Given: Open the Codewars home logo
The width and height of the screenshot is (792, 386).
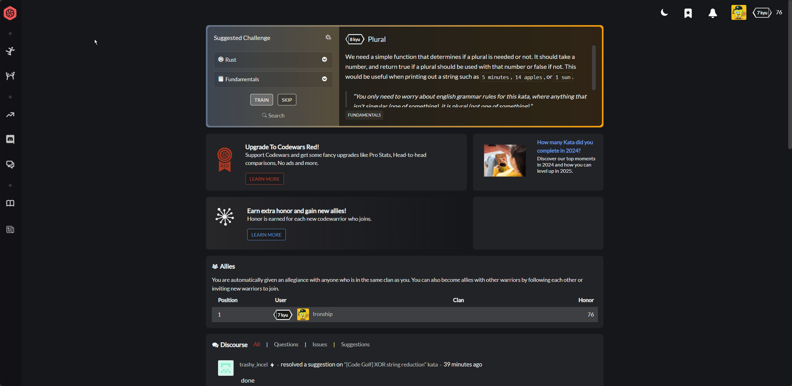Looking at the screenshot, I should pos(10,13).
